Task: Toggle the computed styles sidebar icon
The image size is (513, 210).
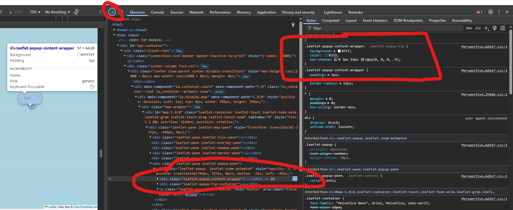Action: [503, 28]
